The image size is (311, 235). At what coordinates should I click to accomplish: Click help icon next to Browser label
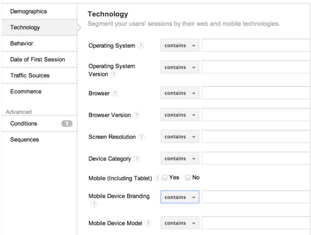click(115, 93)
